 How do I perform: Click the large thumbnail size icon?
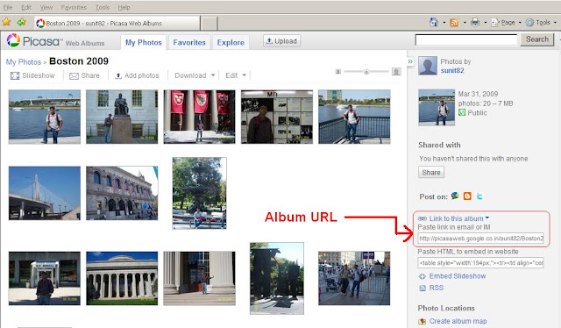coord(396,72)
